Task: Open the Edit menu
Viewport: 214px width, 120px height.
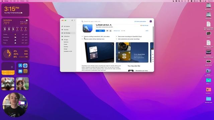Action: (14, 1)
